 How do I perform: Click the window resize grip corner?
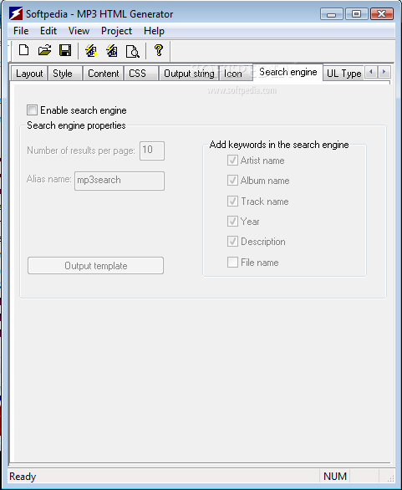tap(390, 478)
